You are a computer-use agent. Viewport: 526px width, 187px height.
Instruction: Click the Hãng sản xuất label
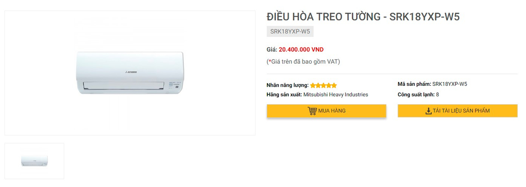pyautogui.click(x=284, y=95)
